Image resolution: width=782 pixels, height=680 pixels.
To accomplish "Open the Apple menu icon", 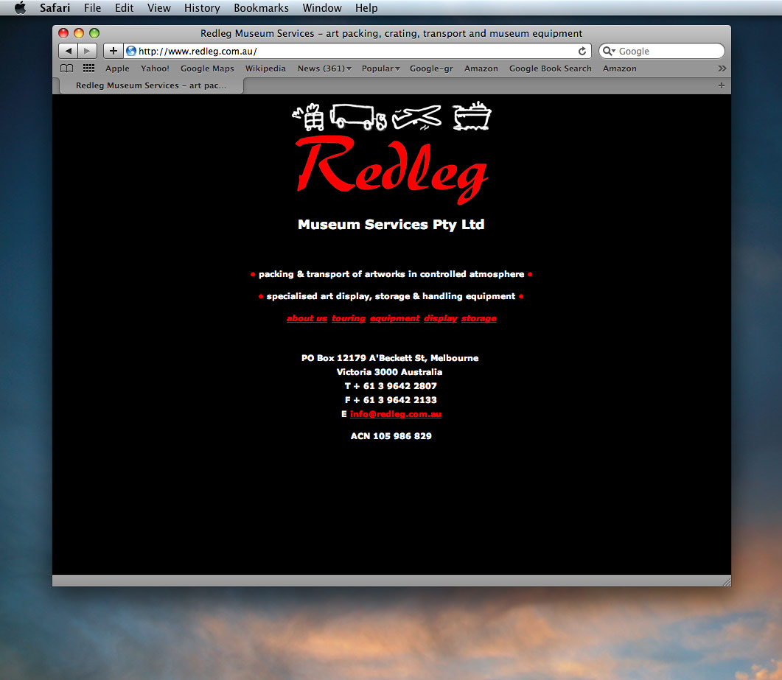I will 20,8.
